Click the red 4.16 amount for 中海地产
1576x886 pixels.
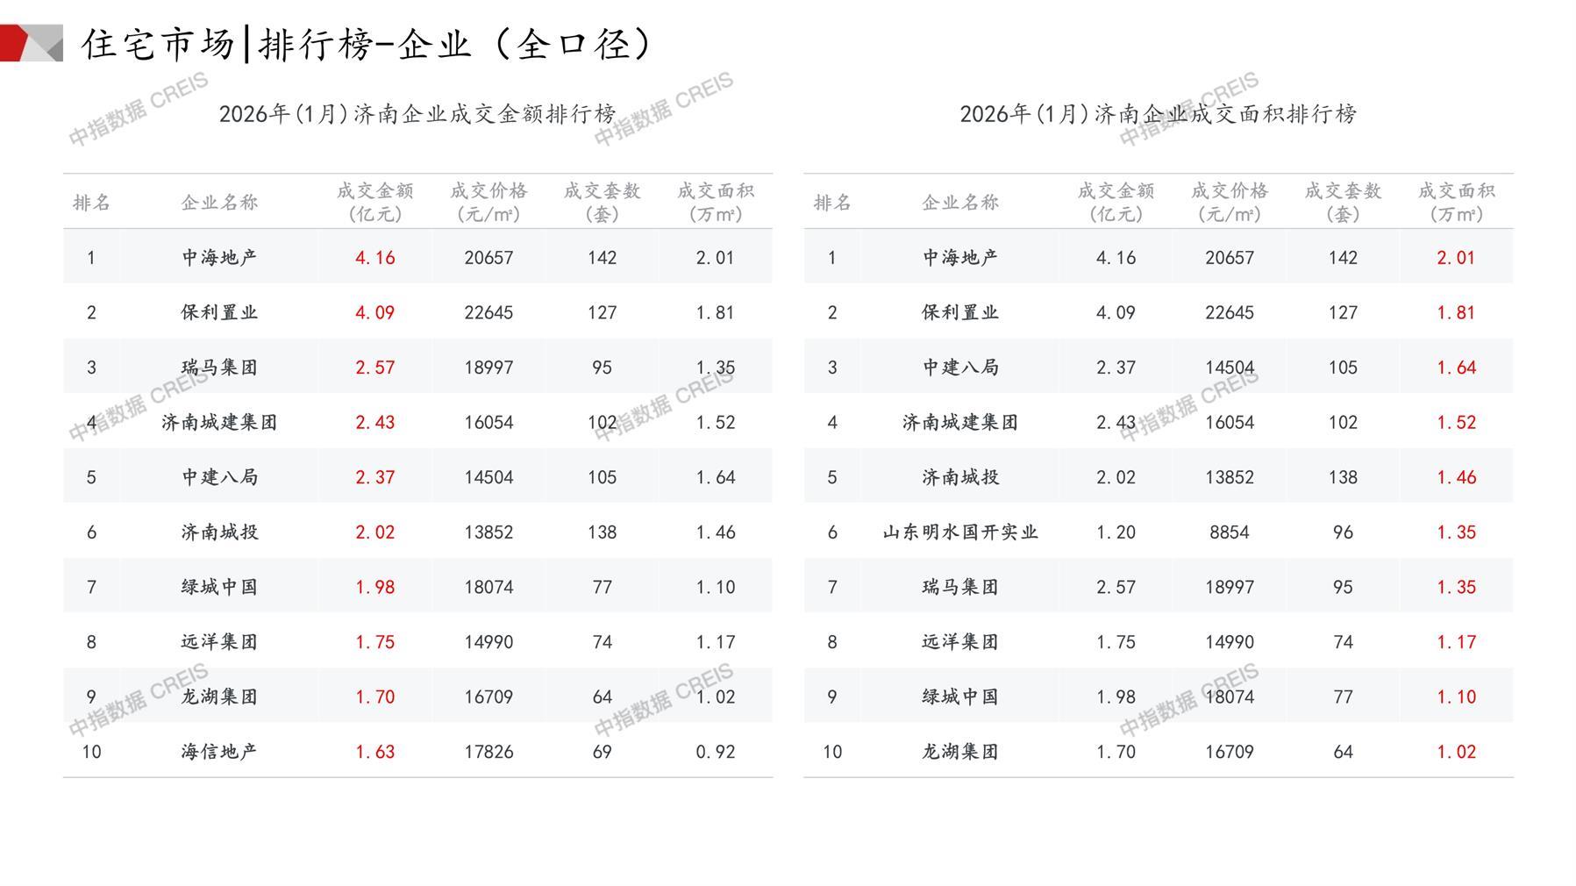click(374, 258)
